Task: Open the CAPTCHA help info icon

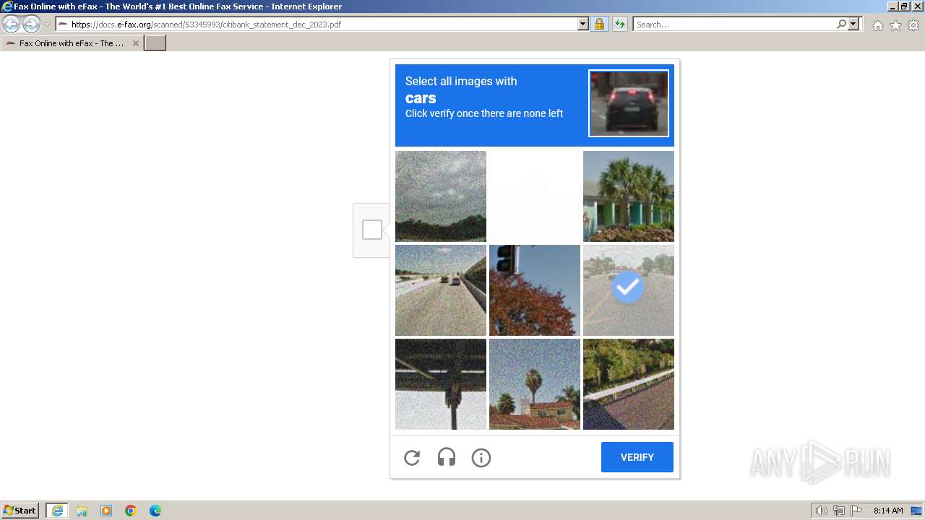Action: (481, 457)
